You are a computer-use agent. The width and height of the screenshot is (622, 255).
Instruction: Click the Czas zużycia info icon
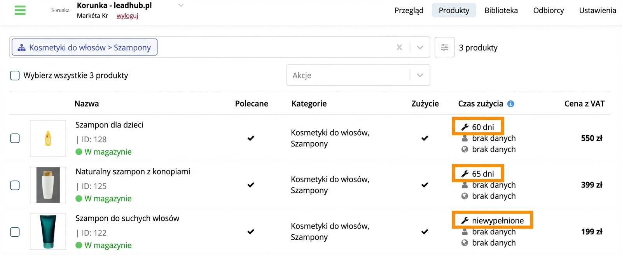pos(511,104)
